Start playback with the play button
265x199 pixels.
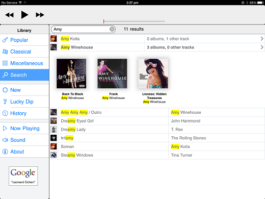click(x=24, y=15)
